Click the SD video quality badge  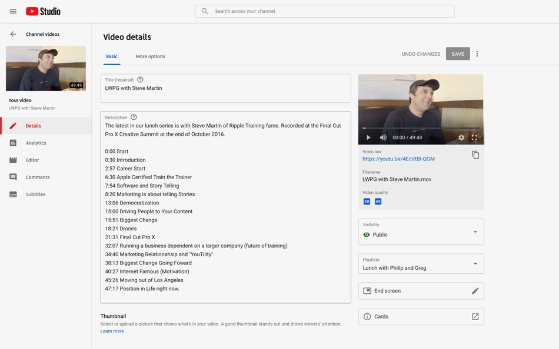coord(367,202)
